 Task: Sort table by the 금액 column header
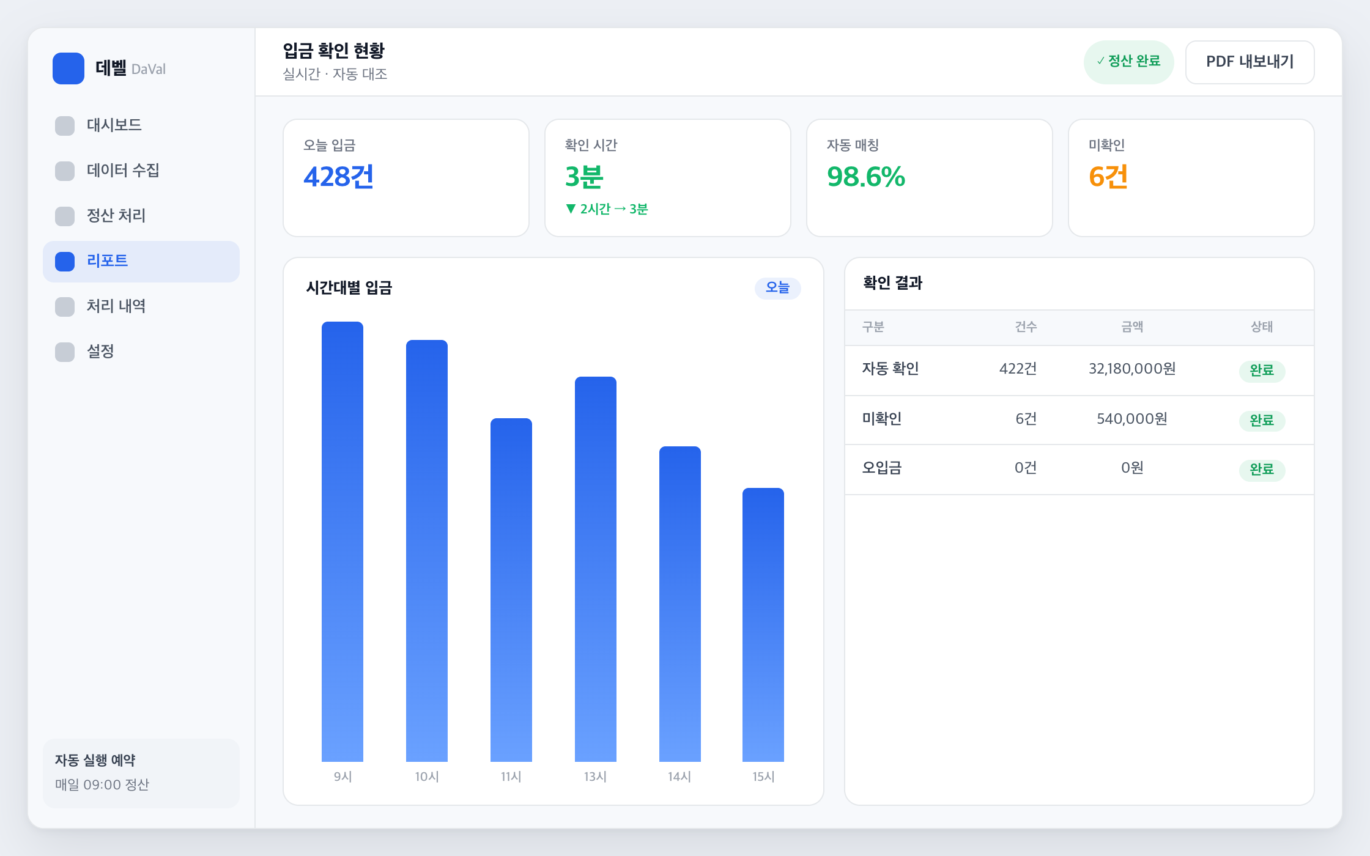click(x=1132, y=327)
